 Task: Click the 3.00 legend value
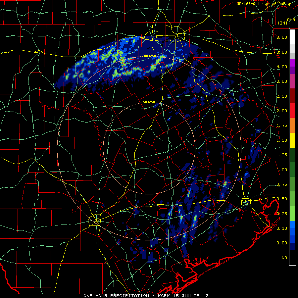tap(282, 81)
